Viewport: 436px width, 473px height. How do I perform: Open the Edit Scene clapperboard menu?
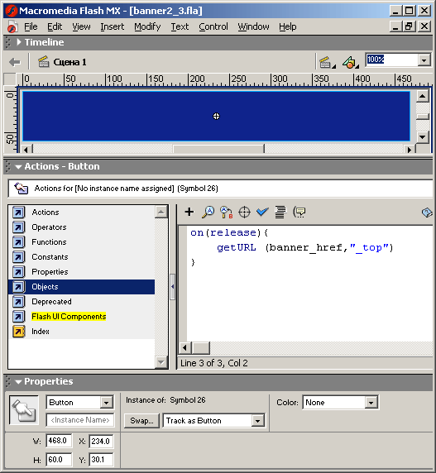coord(327,62)
